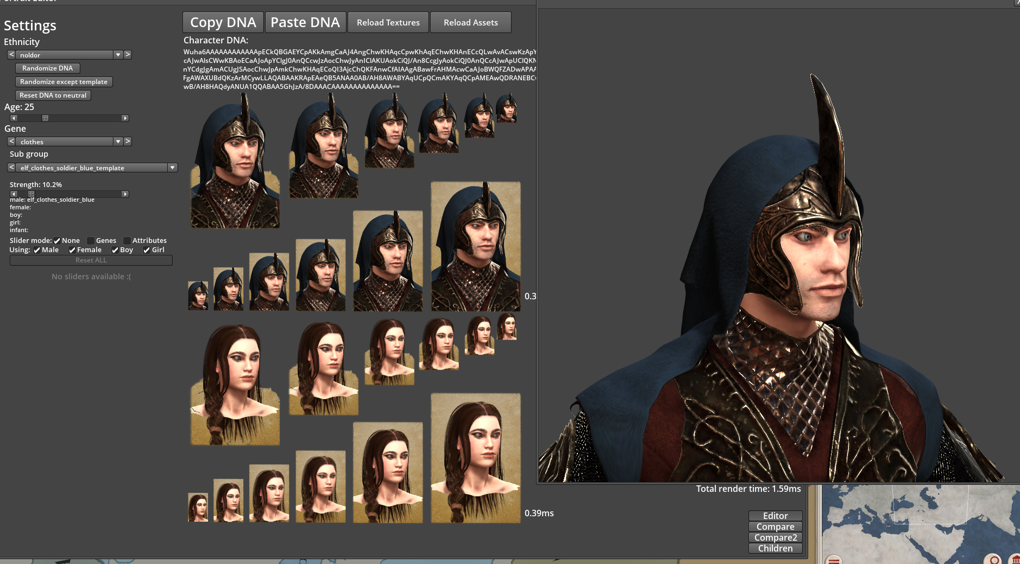The height and width of the screenshot is (564, 1020).
Task: Click previous ethnicity arrow beside noldor
Action: pyautogui.click(x=11, y=55)
